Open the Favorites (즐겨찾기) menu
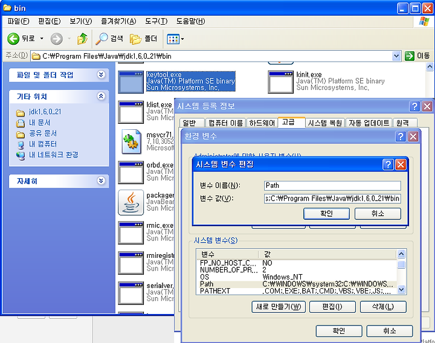Screen dimensions: 435x343 point(118,21)
